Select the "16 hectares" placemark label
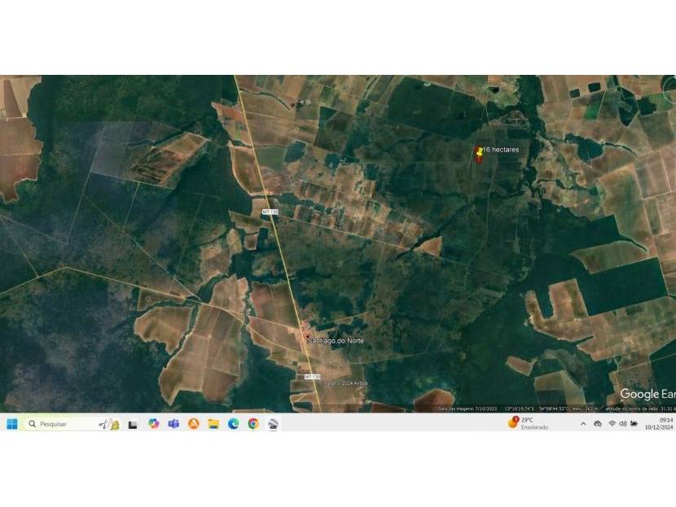676x507 pixels. tap(501, 150)
